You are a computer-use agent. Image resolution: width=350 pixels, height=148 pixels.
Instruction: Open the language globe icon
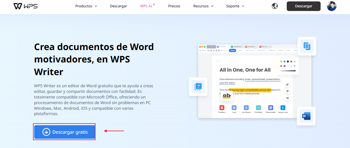(x=274, y=6)
